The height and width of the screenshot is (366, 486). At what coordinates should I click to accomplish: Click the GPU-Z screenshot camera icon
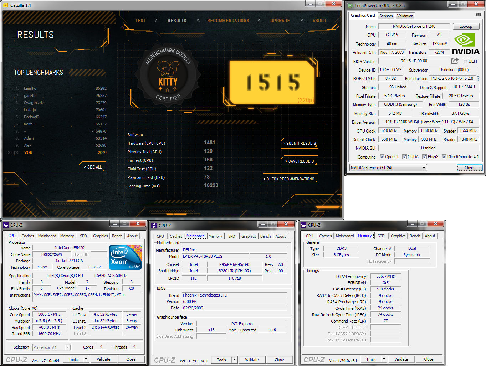(478, 15)
